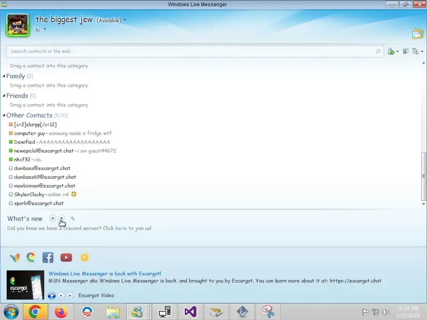Collapse the Other Contacts category
Screen dimensions: 427x320
click(x=4, y=115)
